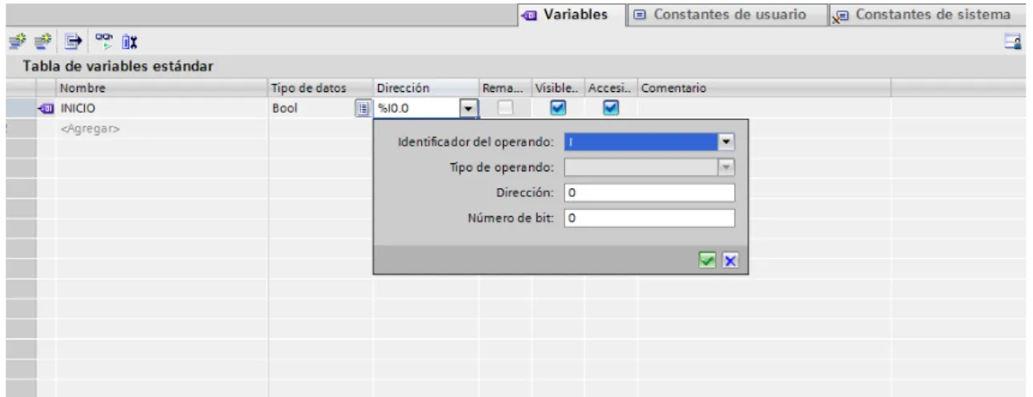The height and width of the screenshot is (397, 1033).
Task: Click the Visible.. column header
Action: click(557, 89)
